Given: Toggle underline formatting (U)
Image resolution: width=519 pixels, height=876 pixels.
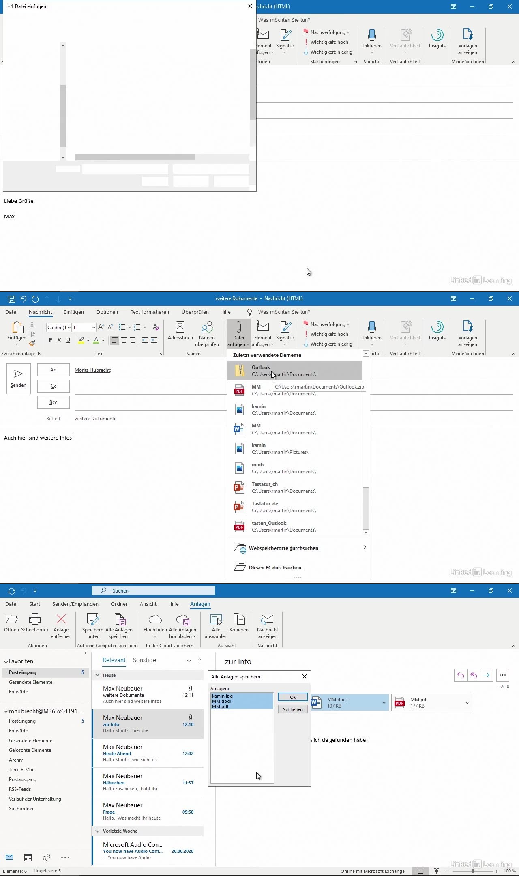Looking at the screenshot, I should (x=68, y=340).
